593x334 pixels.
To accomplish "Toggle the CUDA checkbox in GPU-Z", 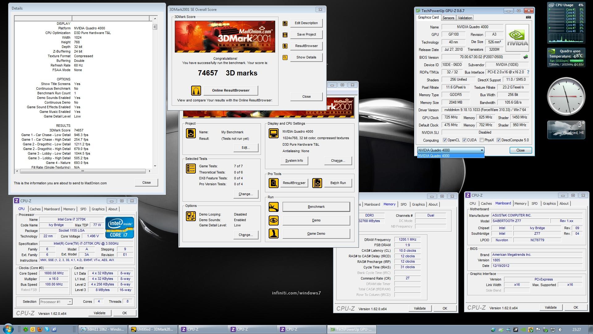I will pos(464,140).
